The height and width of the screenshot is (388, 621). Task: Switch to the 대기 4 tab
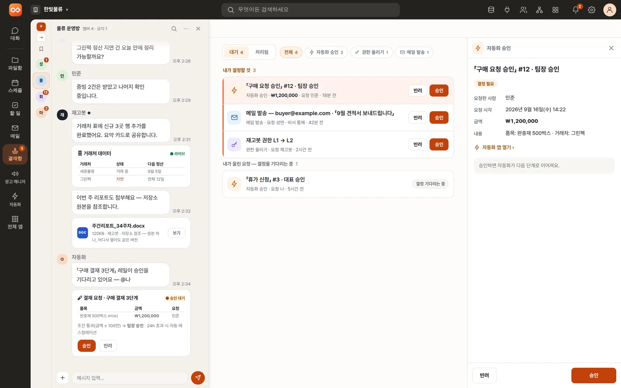point(236,52)
